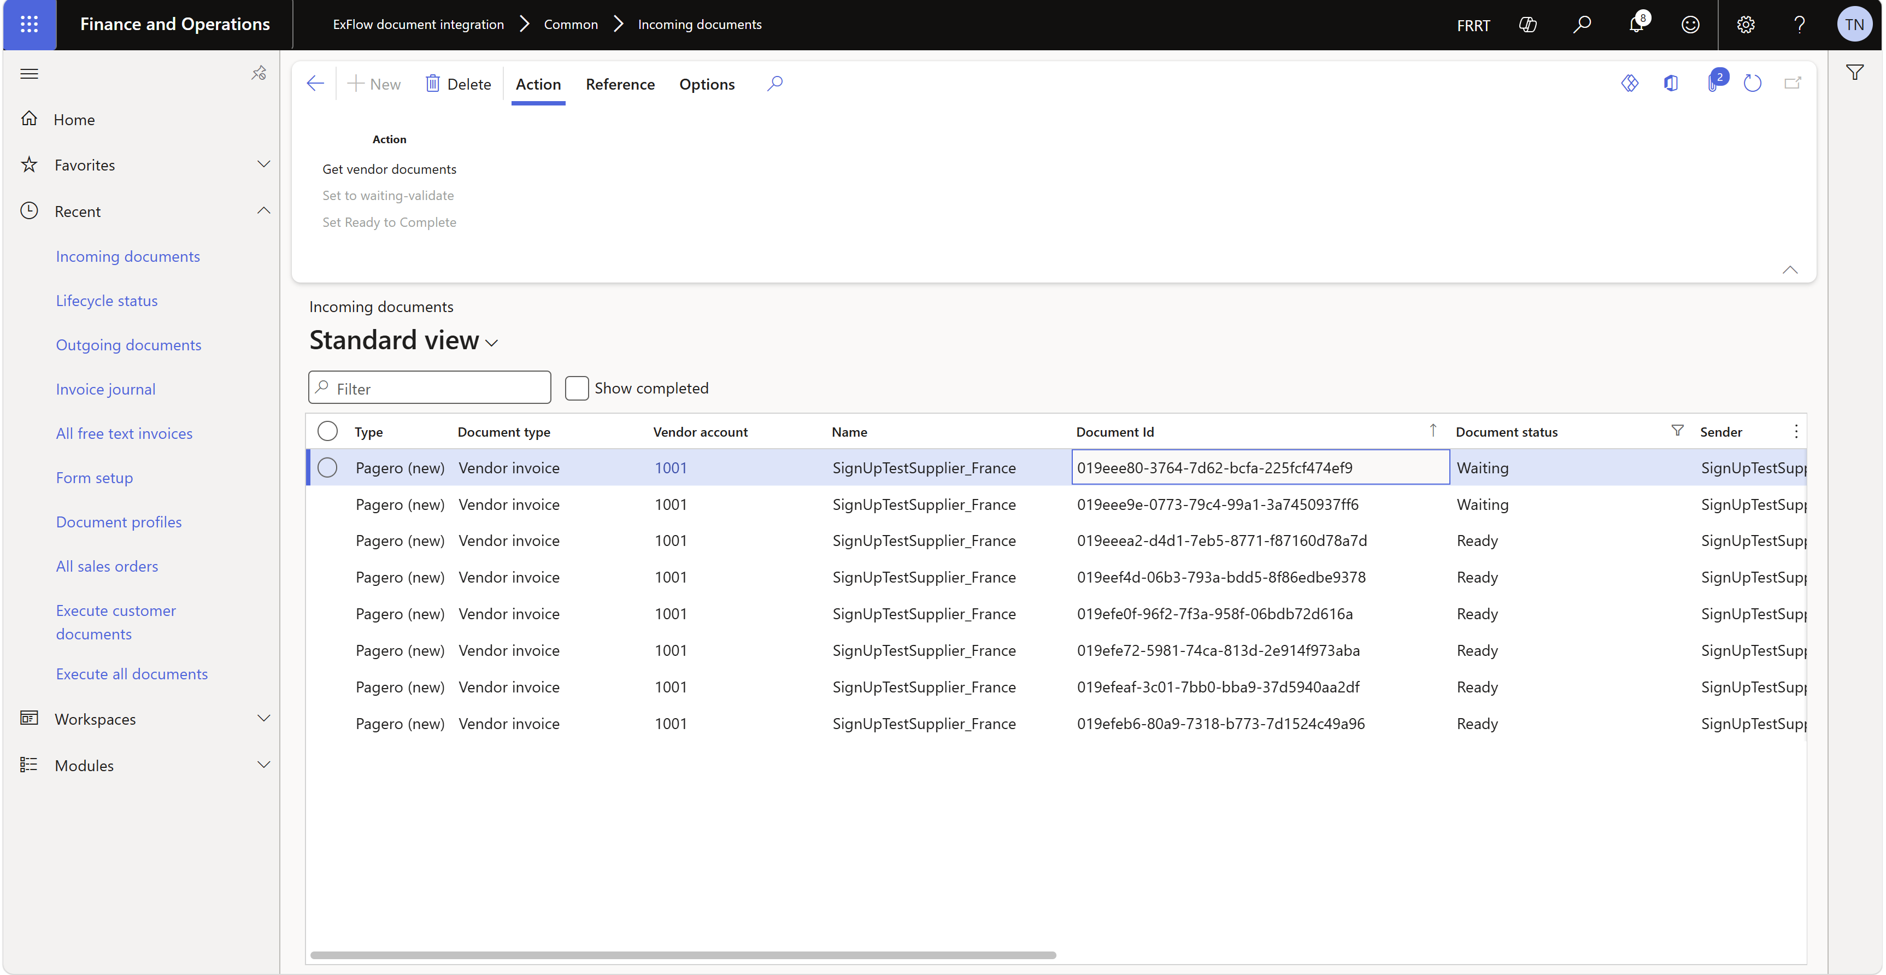
Task: Open the filter pane funnel icon
Action: 1854,73
